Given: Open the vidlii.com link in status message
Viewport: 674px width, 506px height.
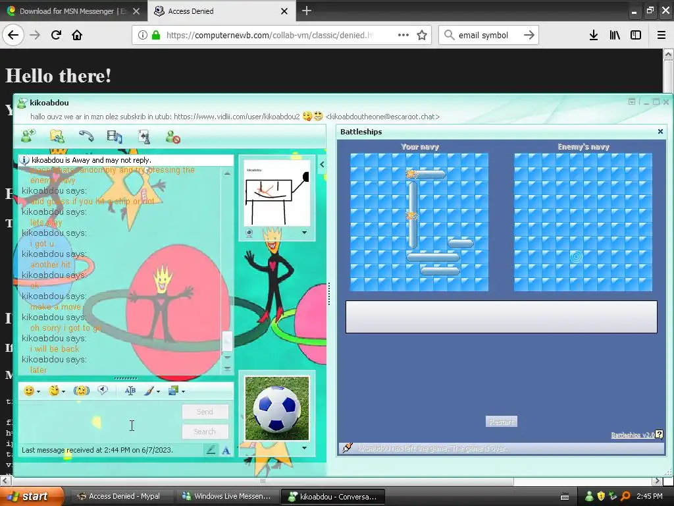Looking at the screenshot, I should click(x=237, y=117).
